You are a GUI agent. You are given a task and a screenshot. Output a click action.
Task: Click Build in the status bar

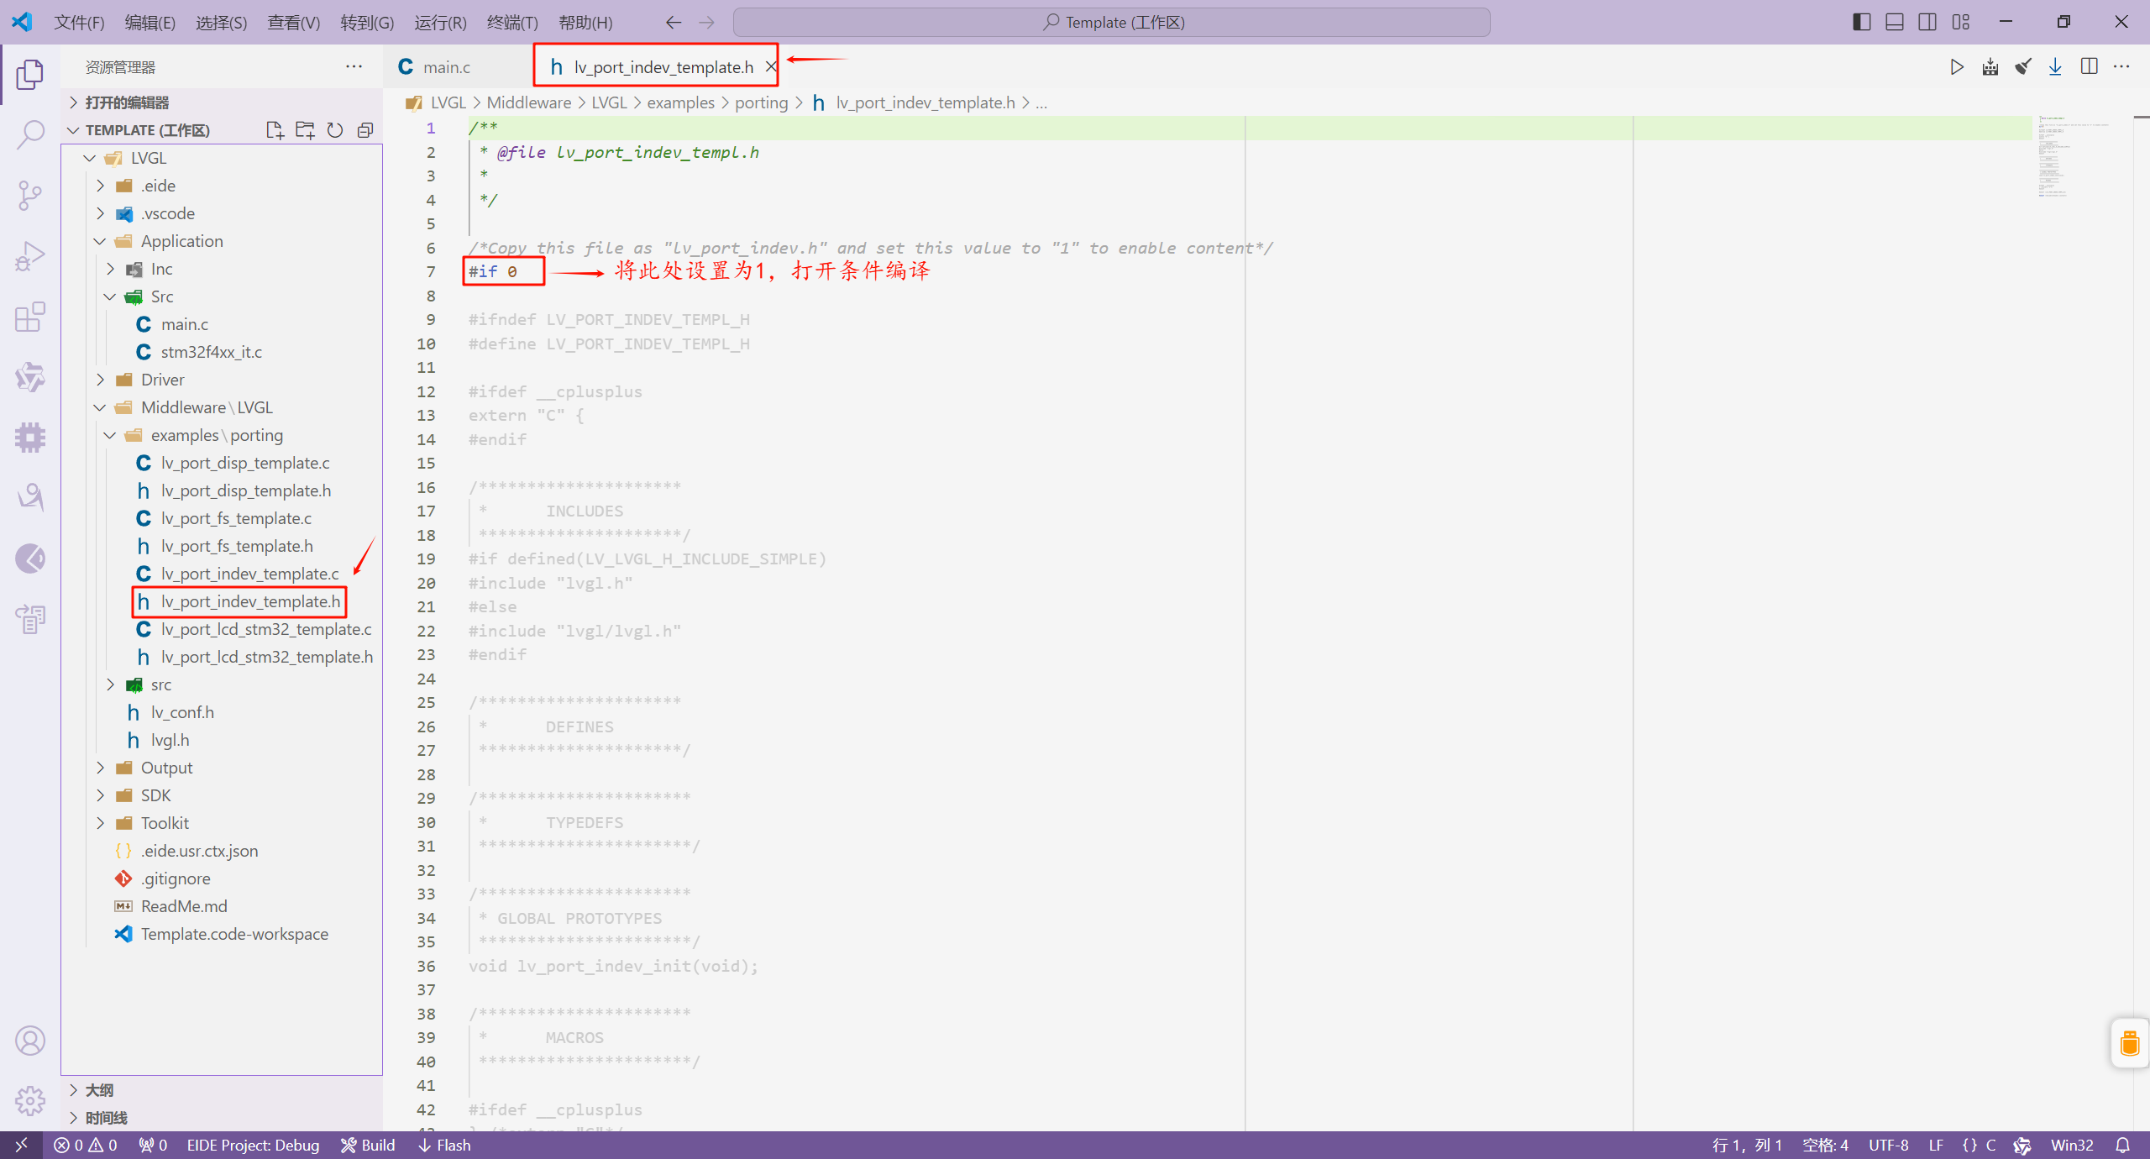[x=368, y=1145]
